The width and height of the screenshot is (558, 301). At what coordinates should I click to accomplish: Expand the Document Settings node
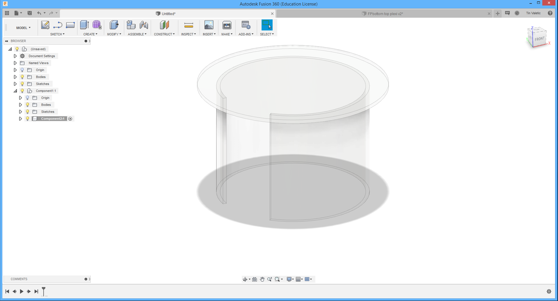[15, 56]
